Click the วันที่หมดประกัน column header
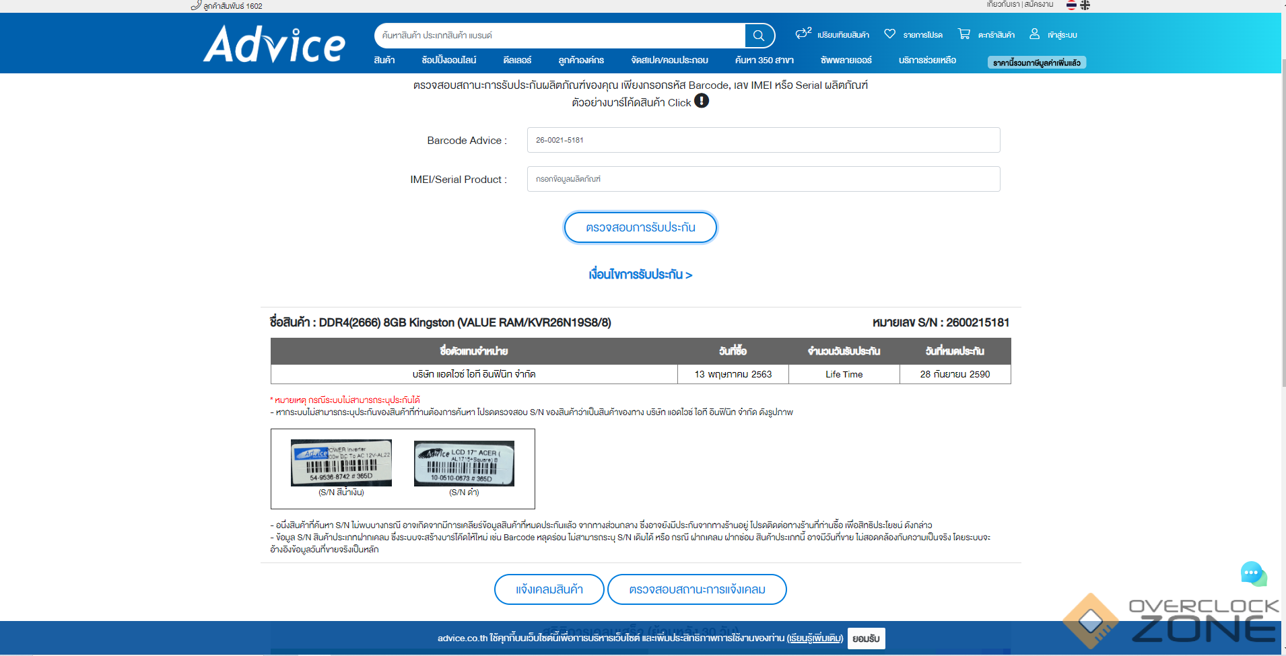 pos(955,351)
